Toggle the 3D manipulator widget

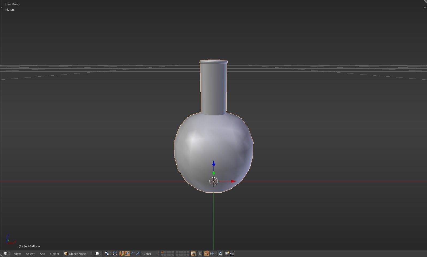point(122,254)
